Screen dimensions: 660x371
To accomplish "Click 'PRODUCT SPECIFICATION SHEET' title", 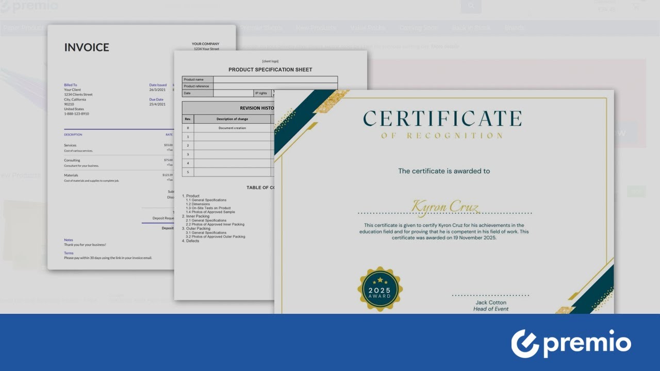I will [270, 70].
